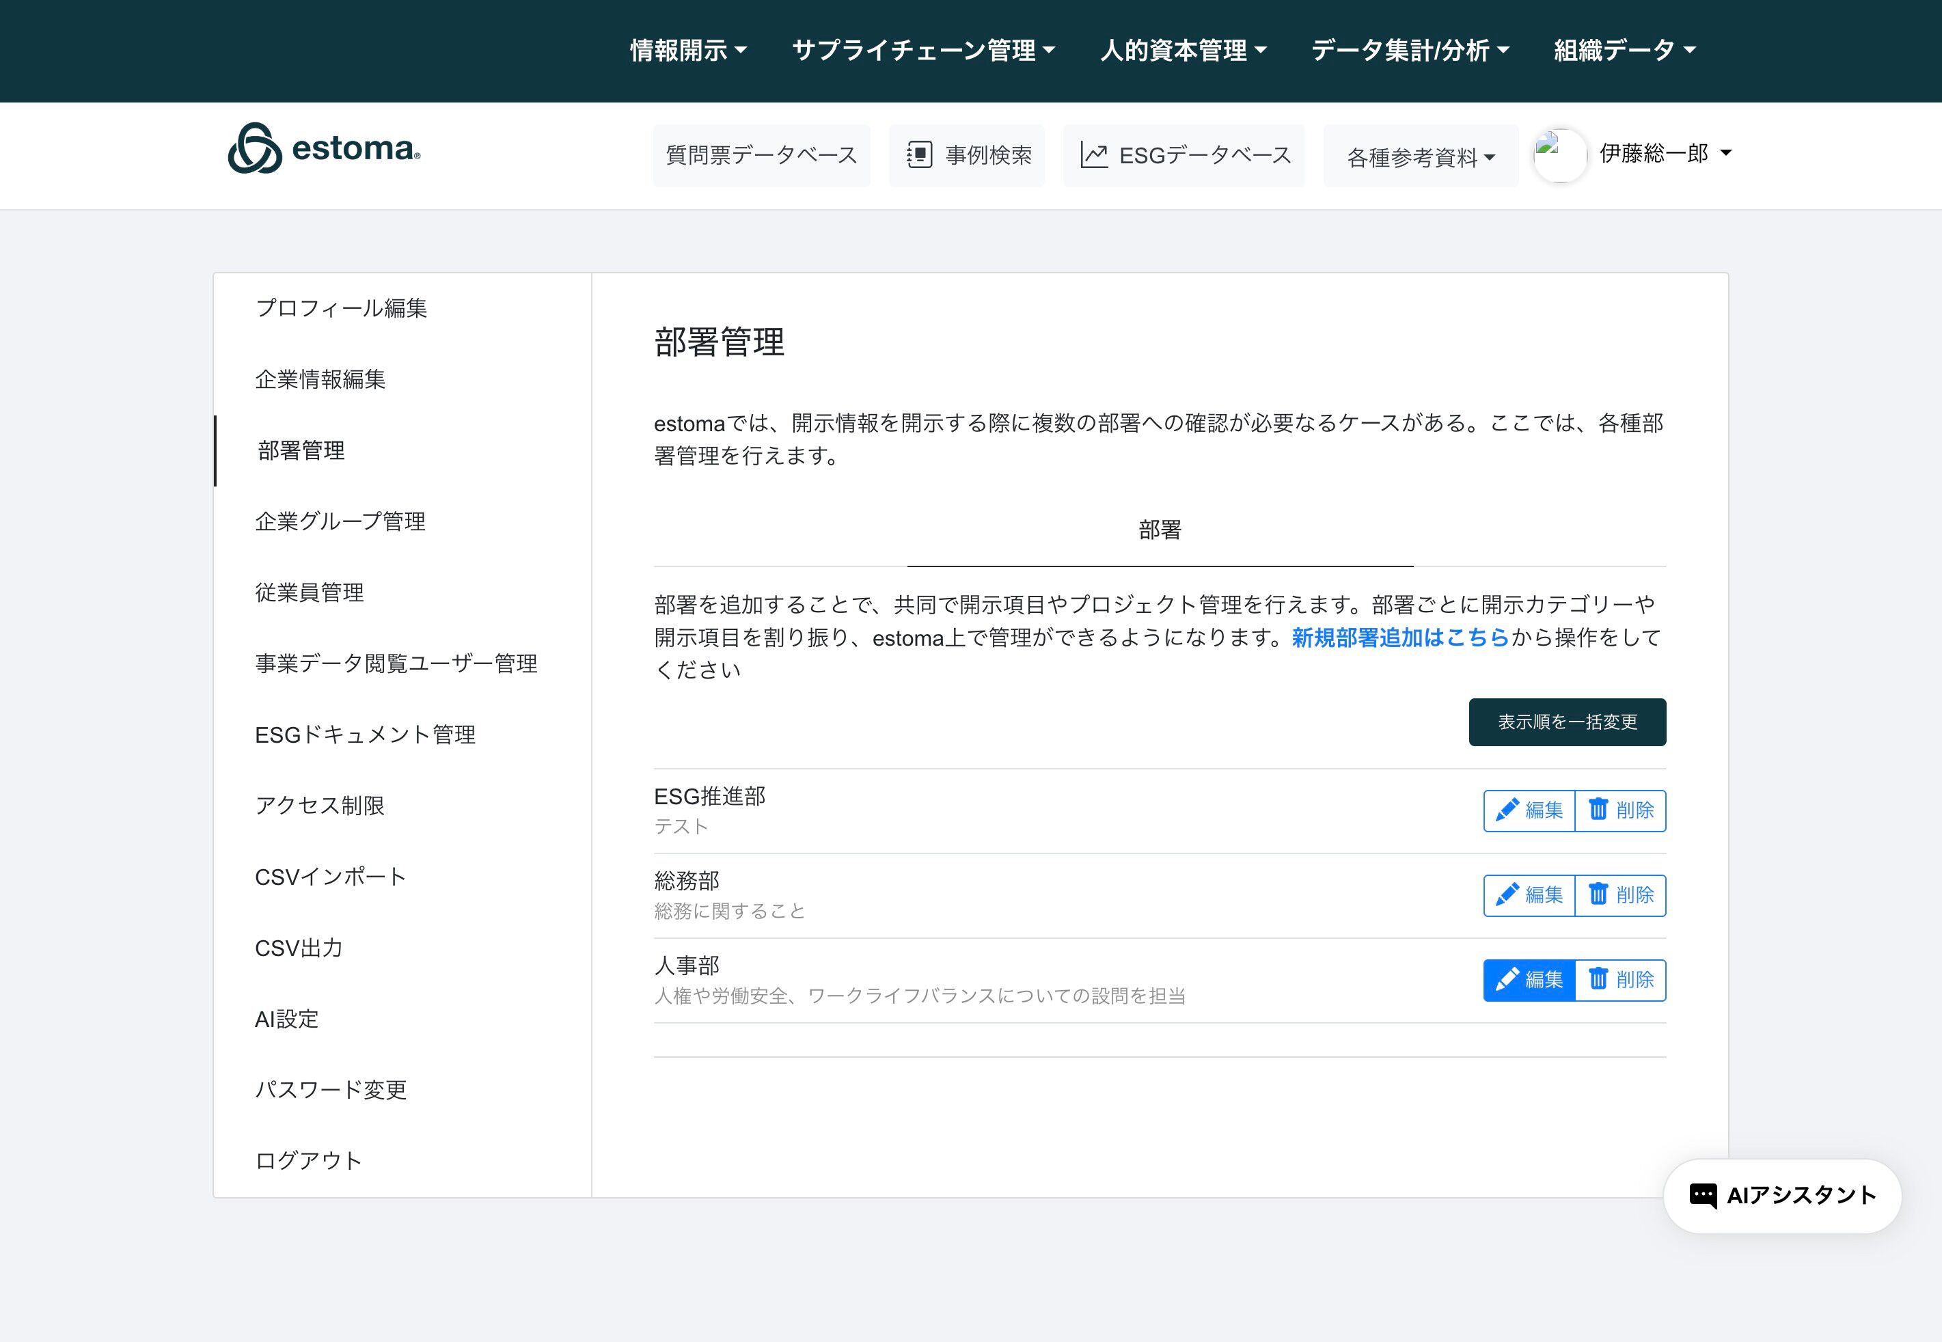Click trash delete icon for ESG推進部
The height and width of the screenshot is (1342, 1942).
(1598, 810)
